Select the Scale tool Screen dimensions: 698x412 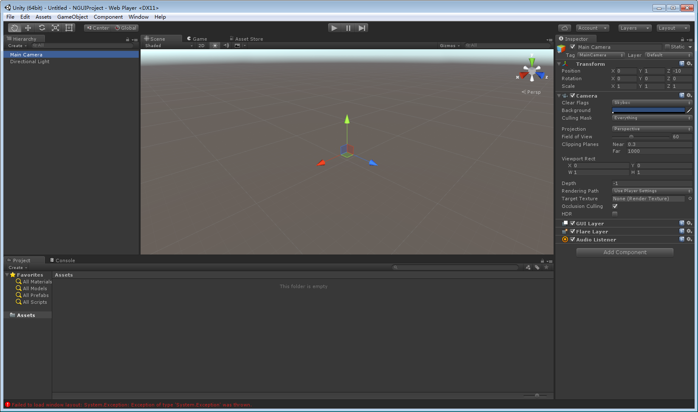pyautogui.click(x=55, y=28)
